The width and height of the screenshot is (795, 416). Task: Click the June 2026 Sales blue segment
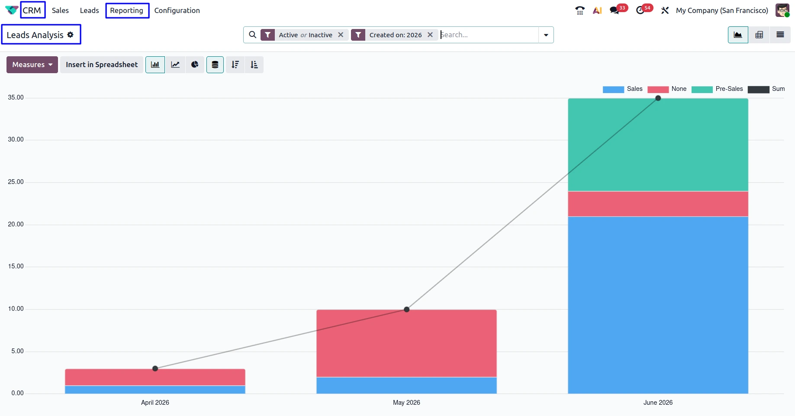click(x=658, y=305)
